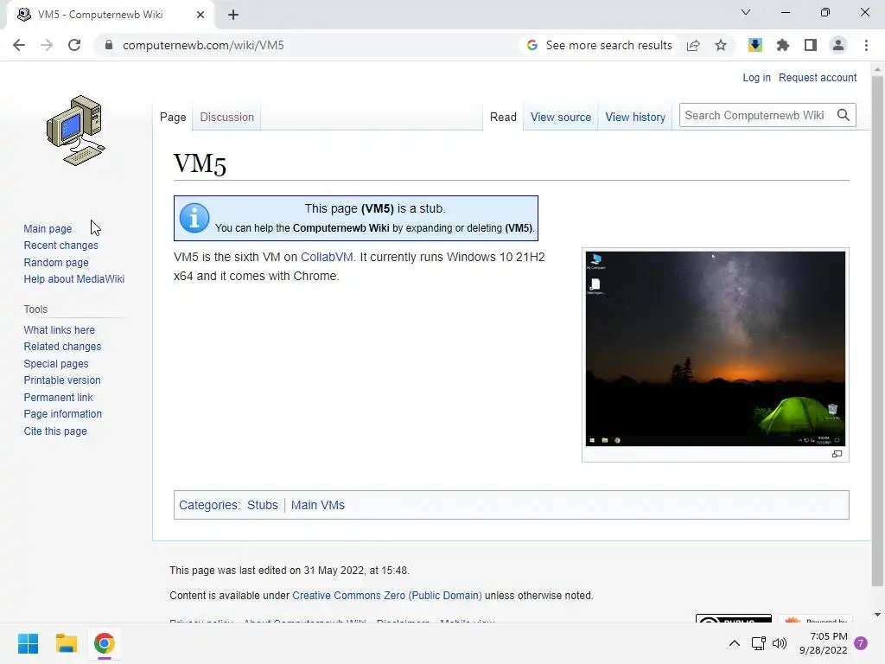Select the Read tab
This screenshot has width=885, height=664.
pos(503,117)
